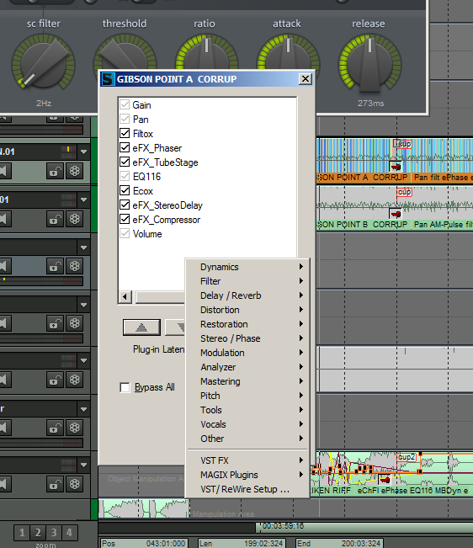Open the gear icon on the highlighted blue track
Viewport: 473px width, 548px height.
tap(74, 266)
